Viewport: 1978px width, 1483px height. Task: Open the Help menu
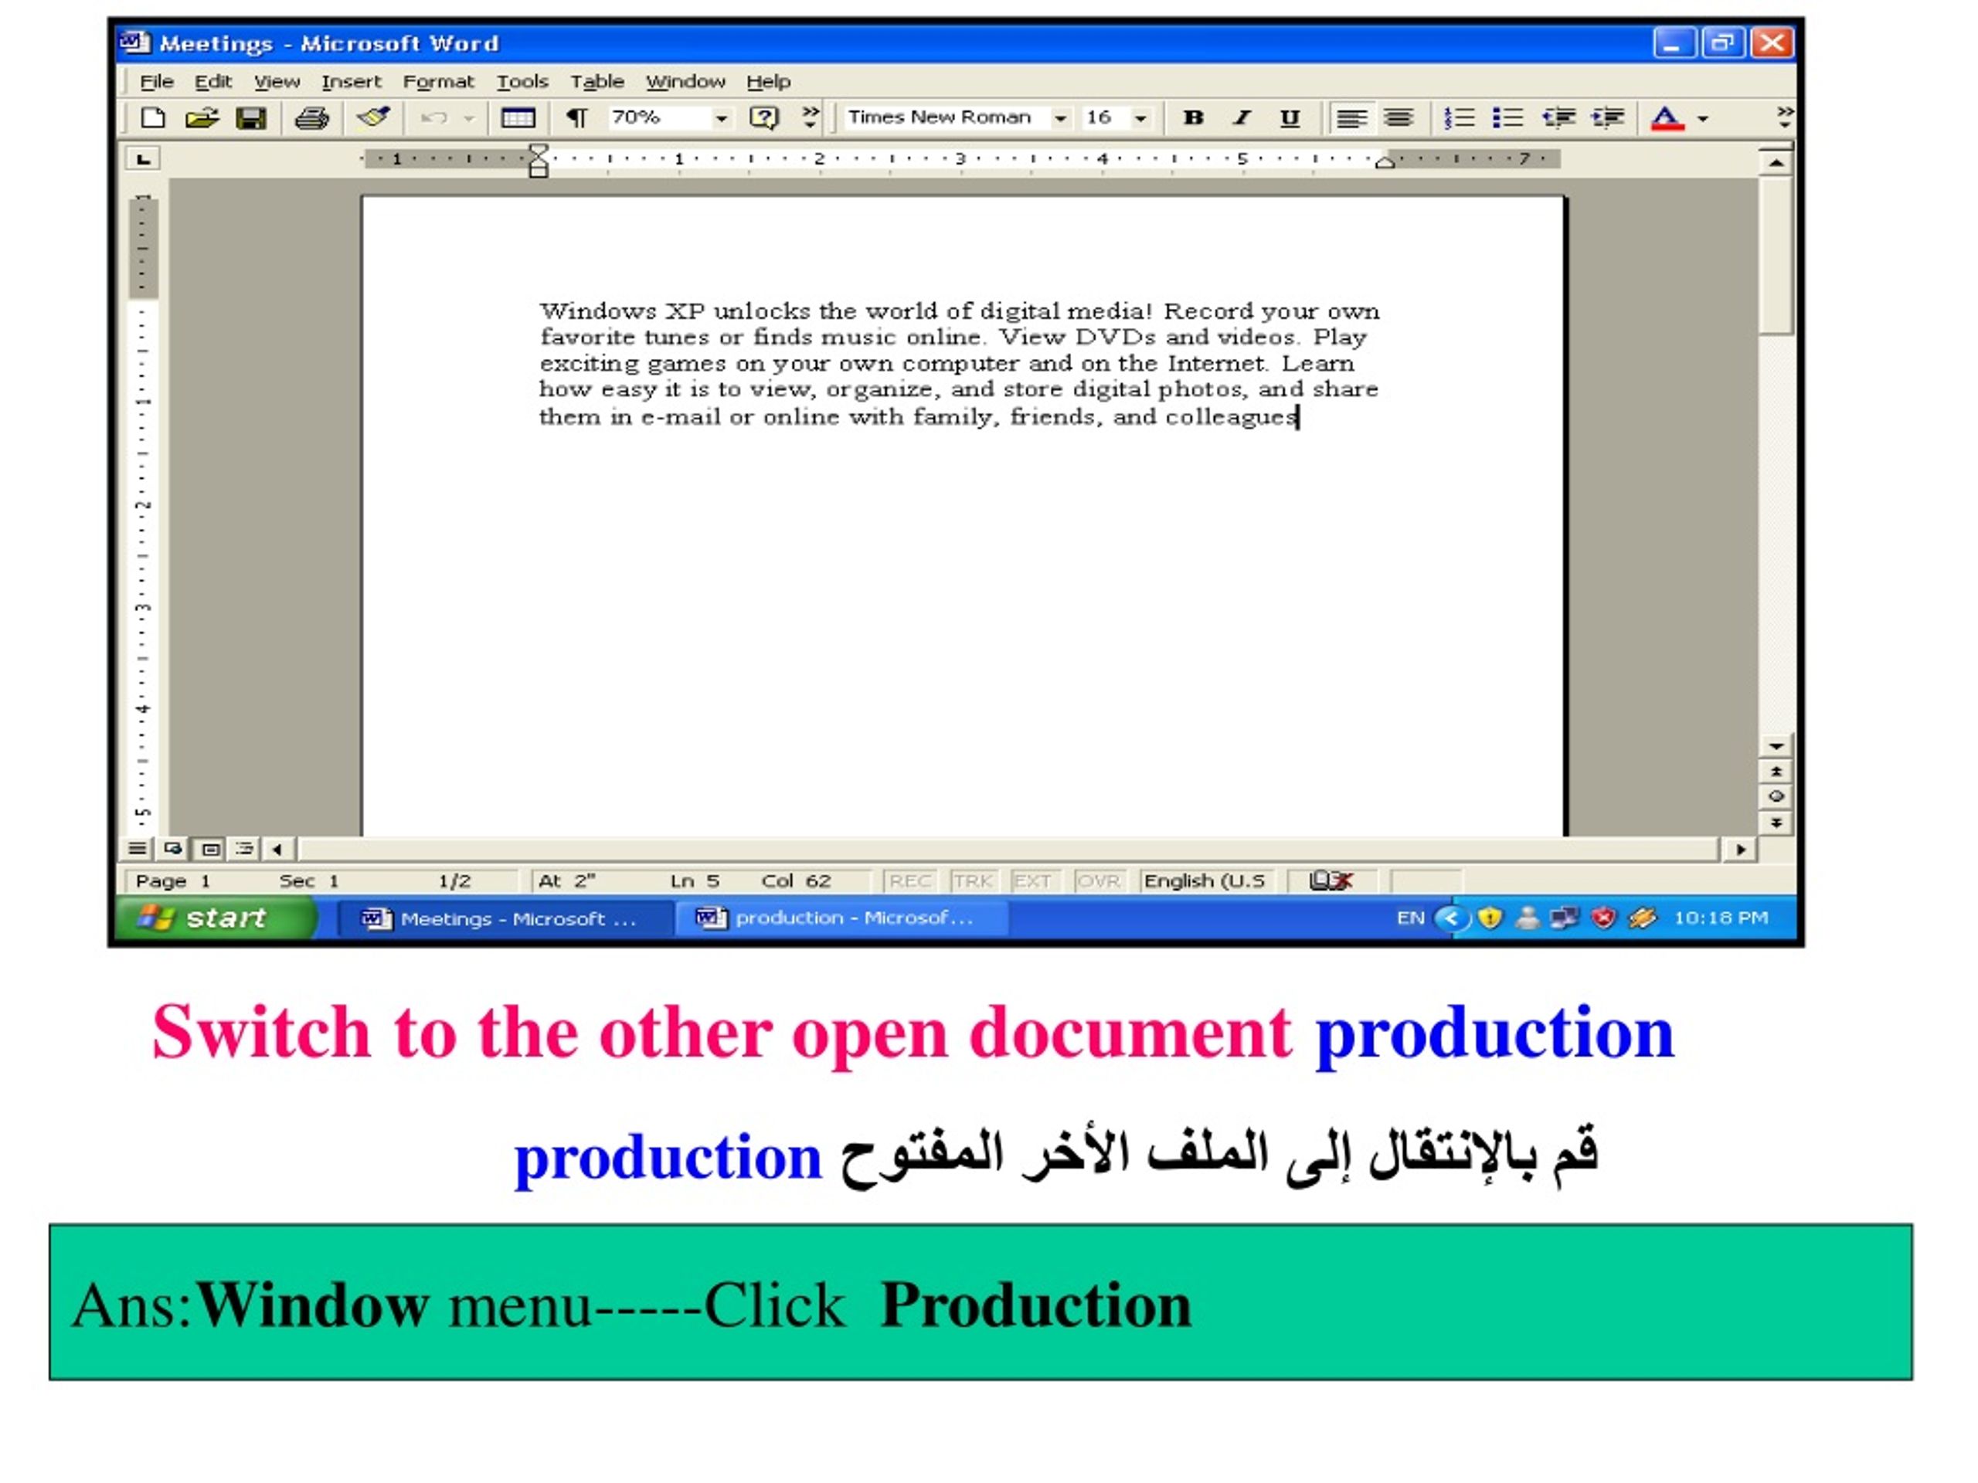768,81
